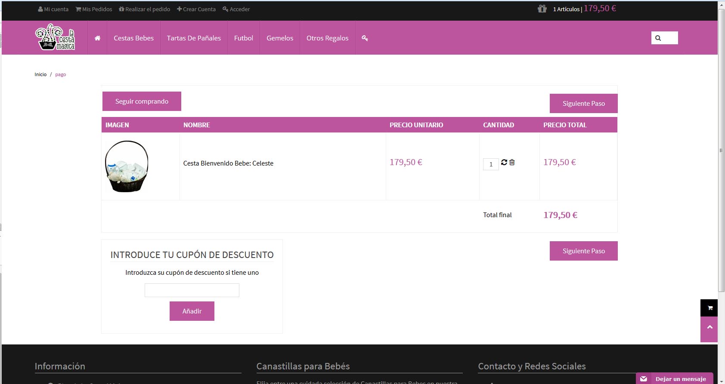Click the envelope icon in message widget
725x384 pixels.
tap(644, 379)
